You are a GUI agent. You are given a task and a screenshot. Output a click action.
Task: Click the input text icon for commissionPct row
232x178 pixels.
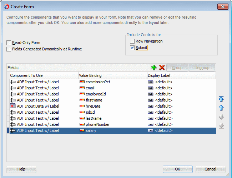click(13, 82)
